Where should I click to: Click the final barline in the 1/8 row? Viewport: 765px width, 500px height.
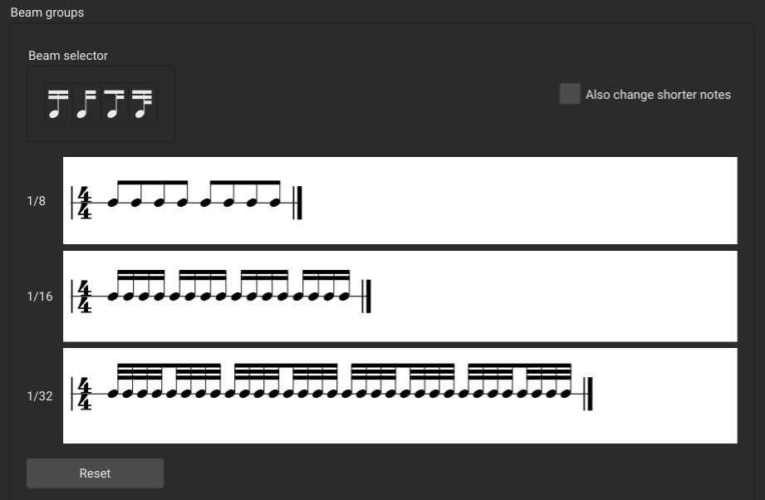pyautogui.click(x=298, y=202)
